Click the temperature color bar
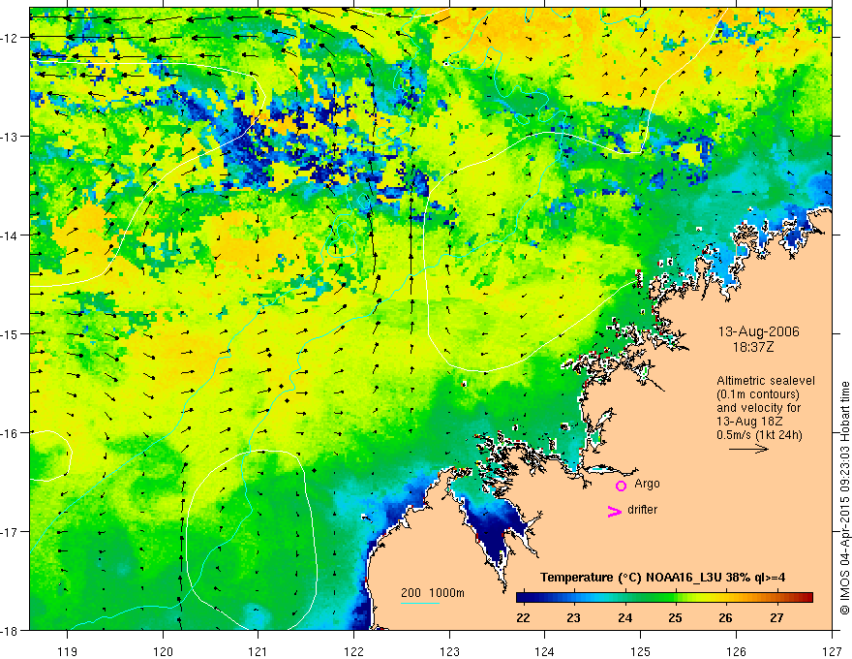852x659 pixels. tap(664, 598)
